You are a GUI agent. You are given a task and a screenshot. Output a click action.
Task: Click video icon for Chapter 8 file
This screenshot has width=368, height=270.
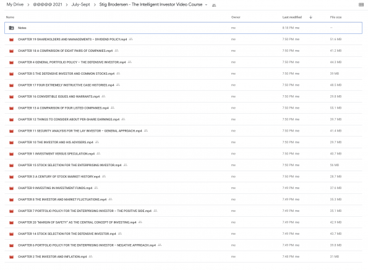click(x=11, y=200)
